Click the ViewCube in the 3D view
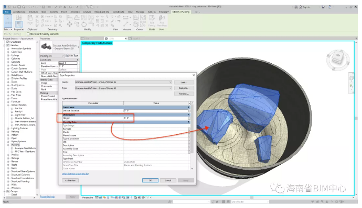The height and width of the screenshot is (208, 362). click(x=337, y=59)
